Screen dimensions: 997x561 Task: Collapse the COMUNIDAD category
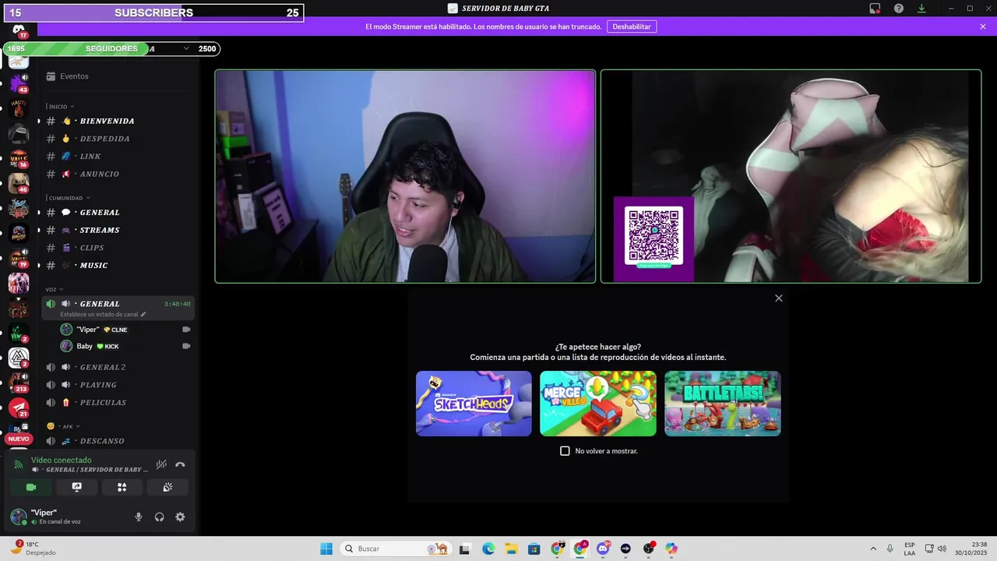tap(69, 198)
